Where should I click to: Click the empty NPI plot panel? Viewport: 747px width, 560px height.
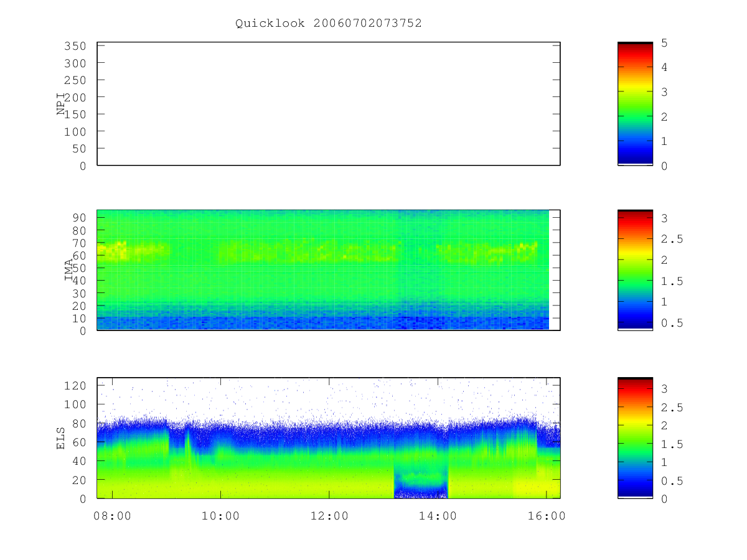pyautogui.click(x=329, y=104)
